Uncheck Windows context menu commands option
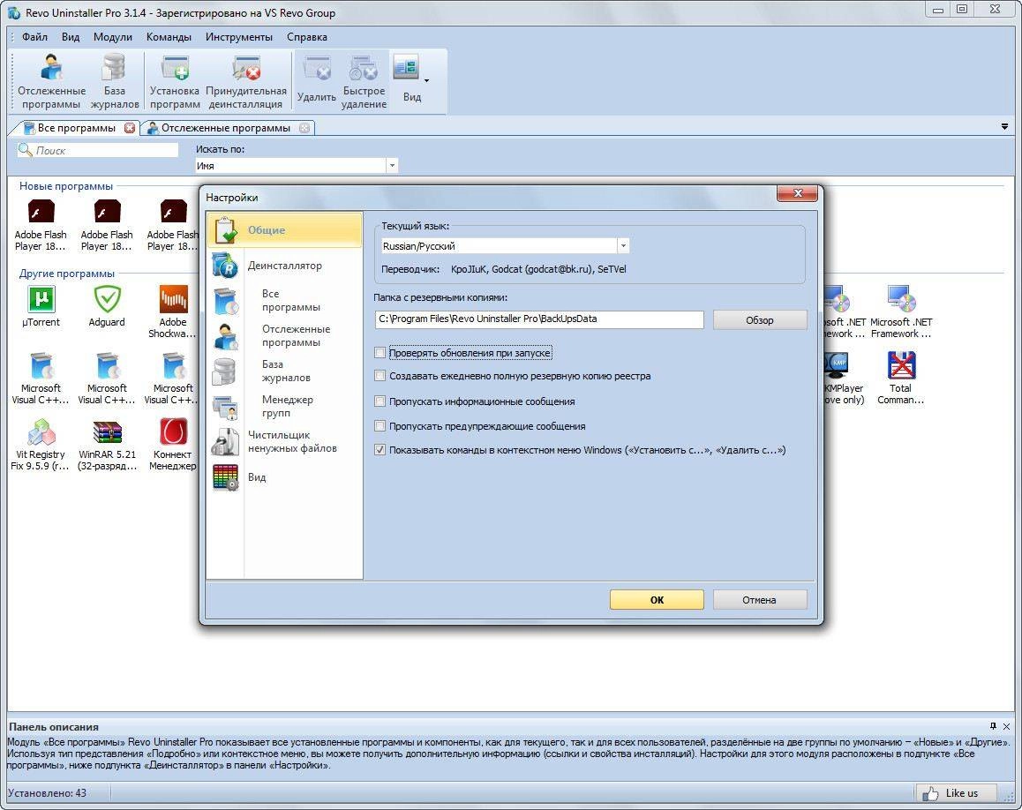 pyautogui.click(x=380, y=450)
